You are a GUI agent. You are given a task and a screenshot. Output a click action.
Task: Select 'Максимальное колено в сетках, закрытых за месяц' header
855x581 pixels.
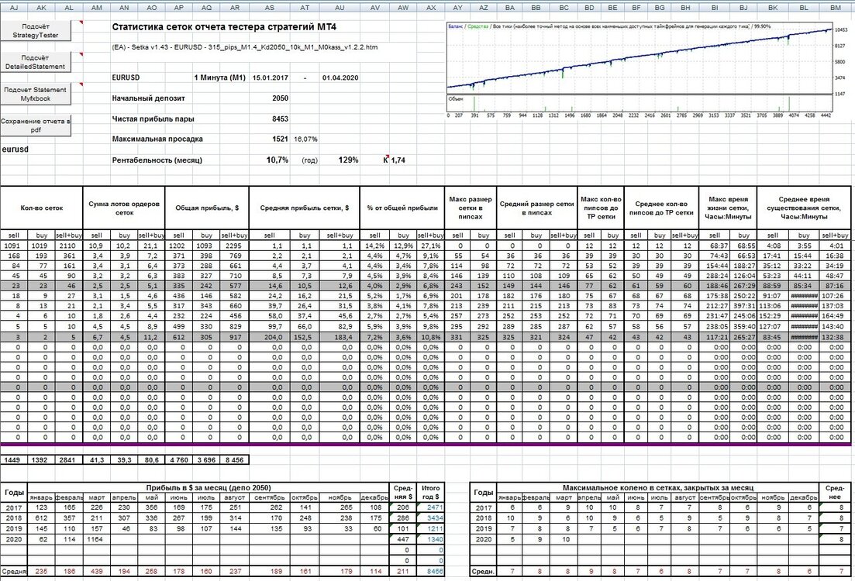[x=657, y=488]
